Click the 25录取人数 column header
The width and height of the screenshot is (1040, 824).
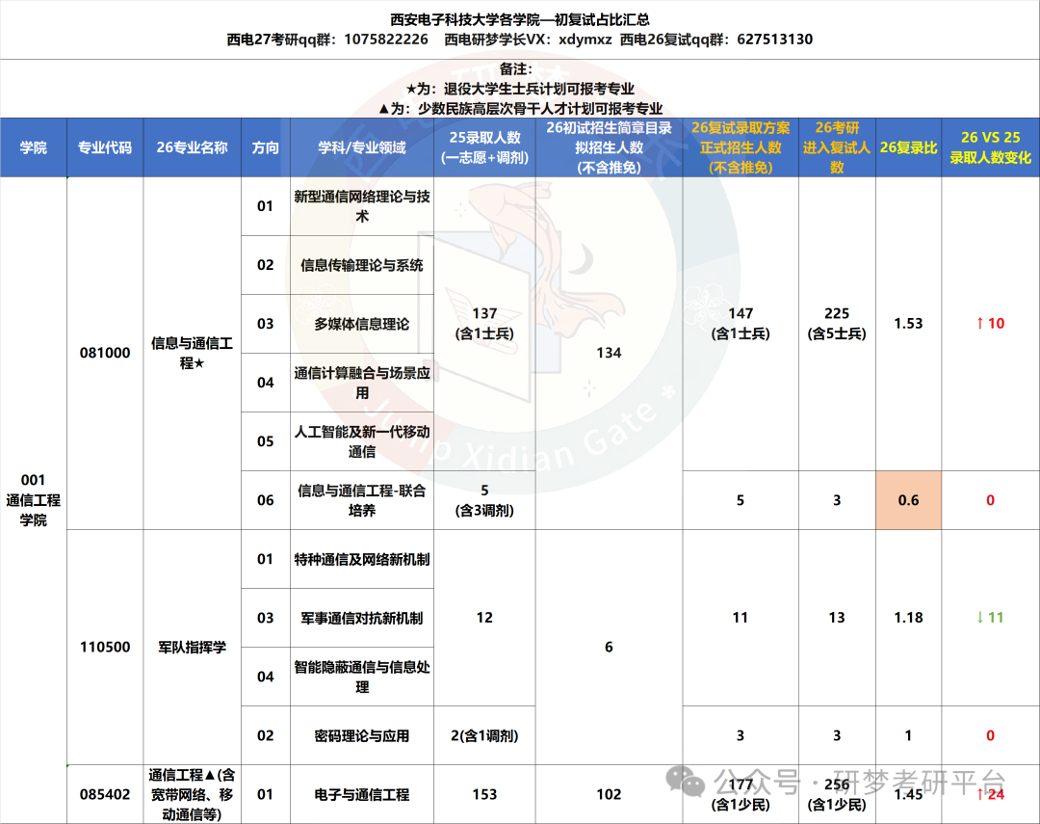coord(484,147)
